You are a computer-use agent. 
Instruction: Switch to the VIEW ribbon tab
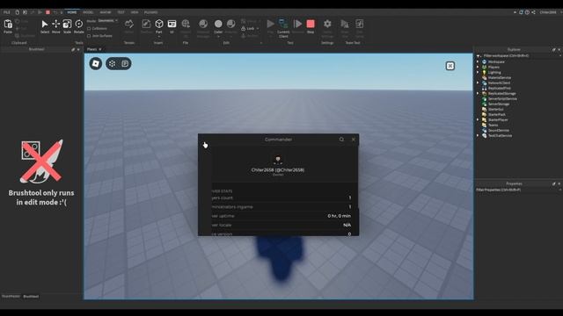coord(135,12)
